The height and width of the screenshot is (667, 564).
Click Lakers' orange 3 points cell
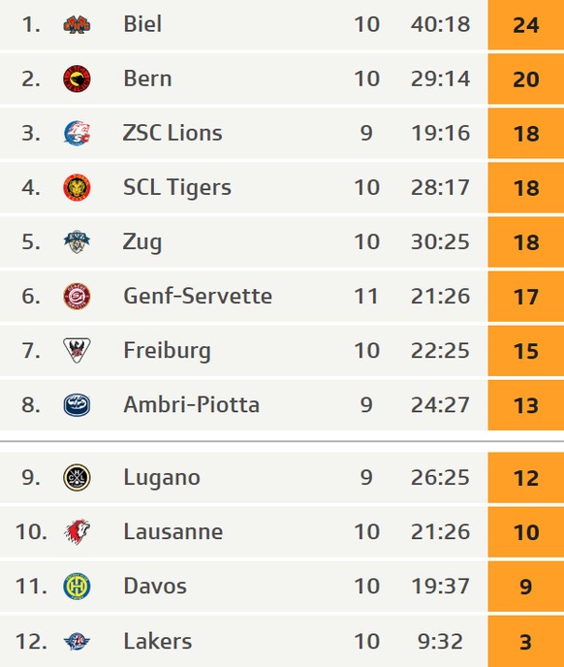526,641
